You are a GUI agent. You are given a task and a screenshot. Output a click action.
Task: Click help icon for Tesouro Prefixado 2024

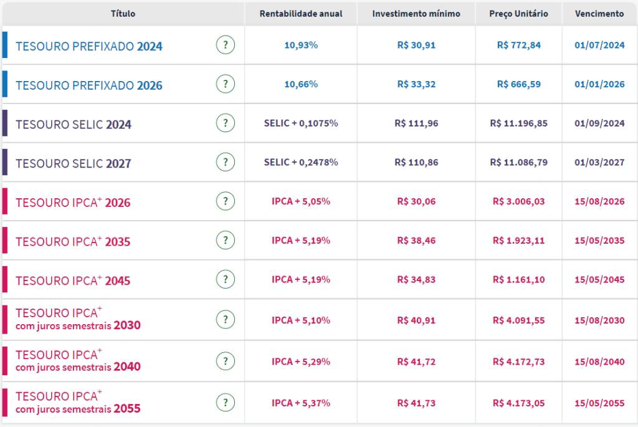tap(226, 45)
